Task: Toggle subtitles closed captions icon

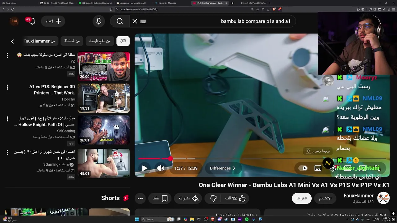Action: click(318, 168)
